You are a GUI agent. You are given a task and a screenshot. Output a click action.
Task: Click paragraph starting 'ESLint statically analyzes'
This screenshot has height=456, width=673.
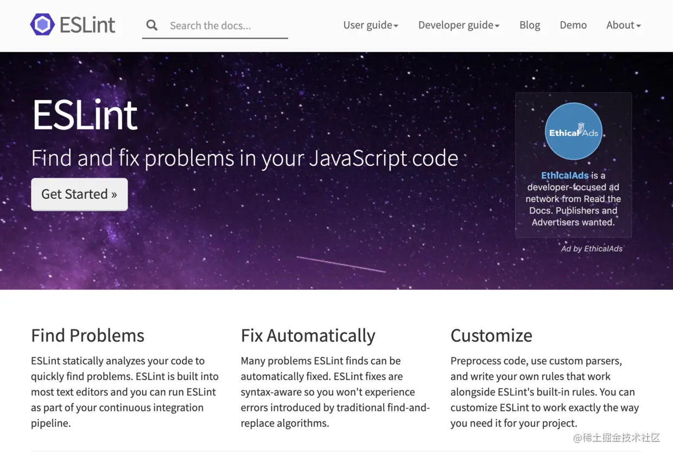pyautogui.click(x=125, y=392)
